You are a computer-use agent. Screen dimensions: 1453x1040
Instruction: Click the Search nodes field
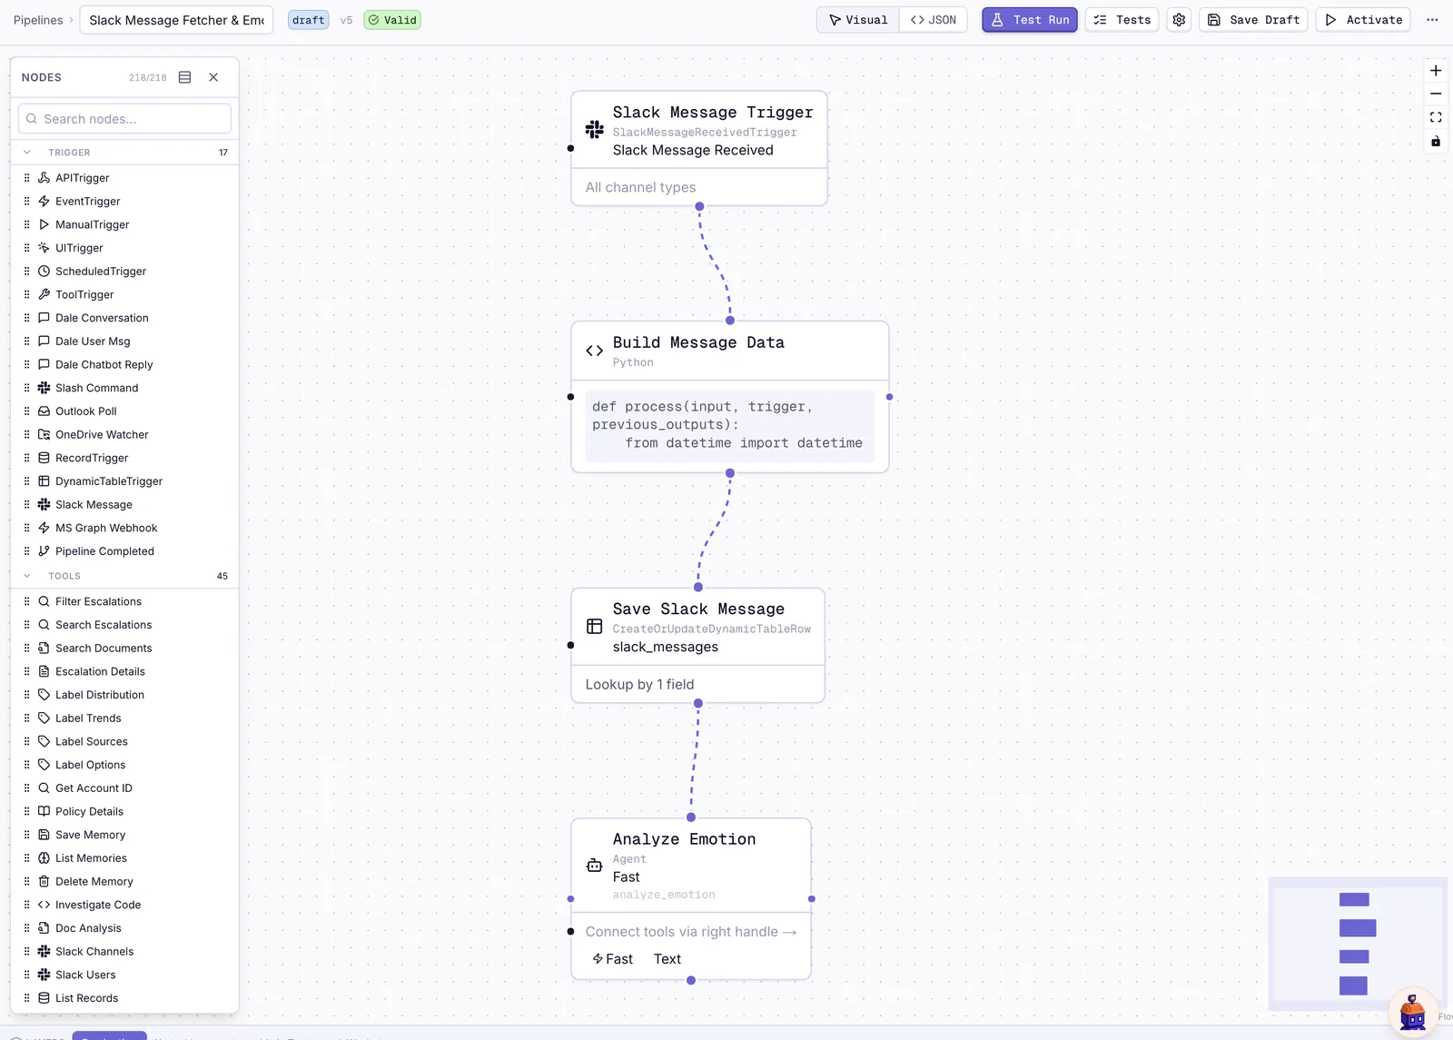(124, 119)
